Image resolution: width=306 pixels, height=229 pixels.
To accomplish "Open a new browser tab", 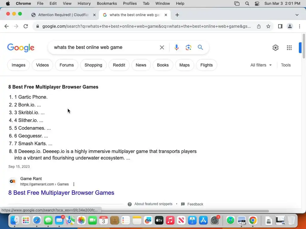I will coord(177,15).
